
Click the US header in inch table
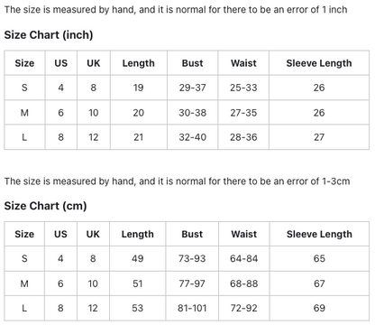[61, 63]
